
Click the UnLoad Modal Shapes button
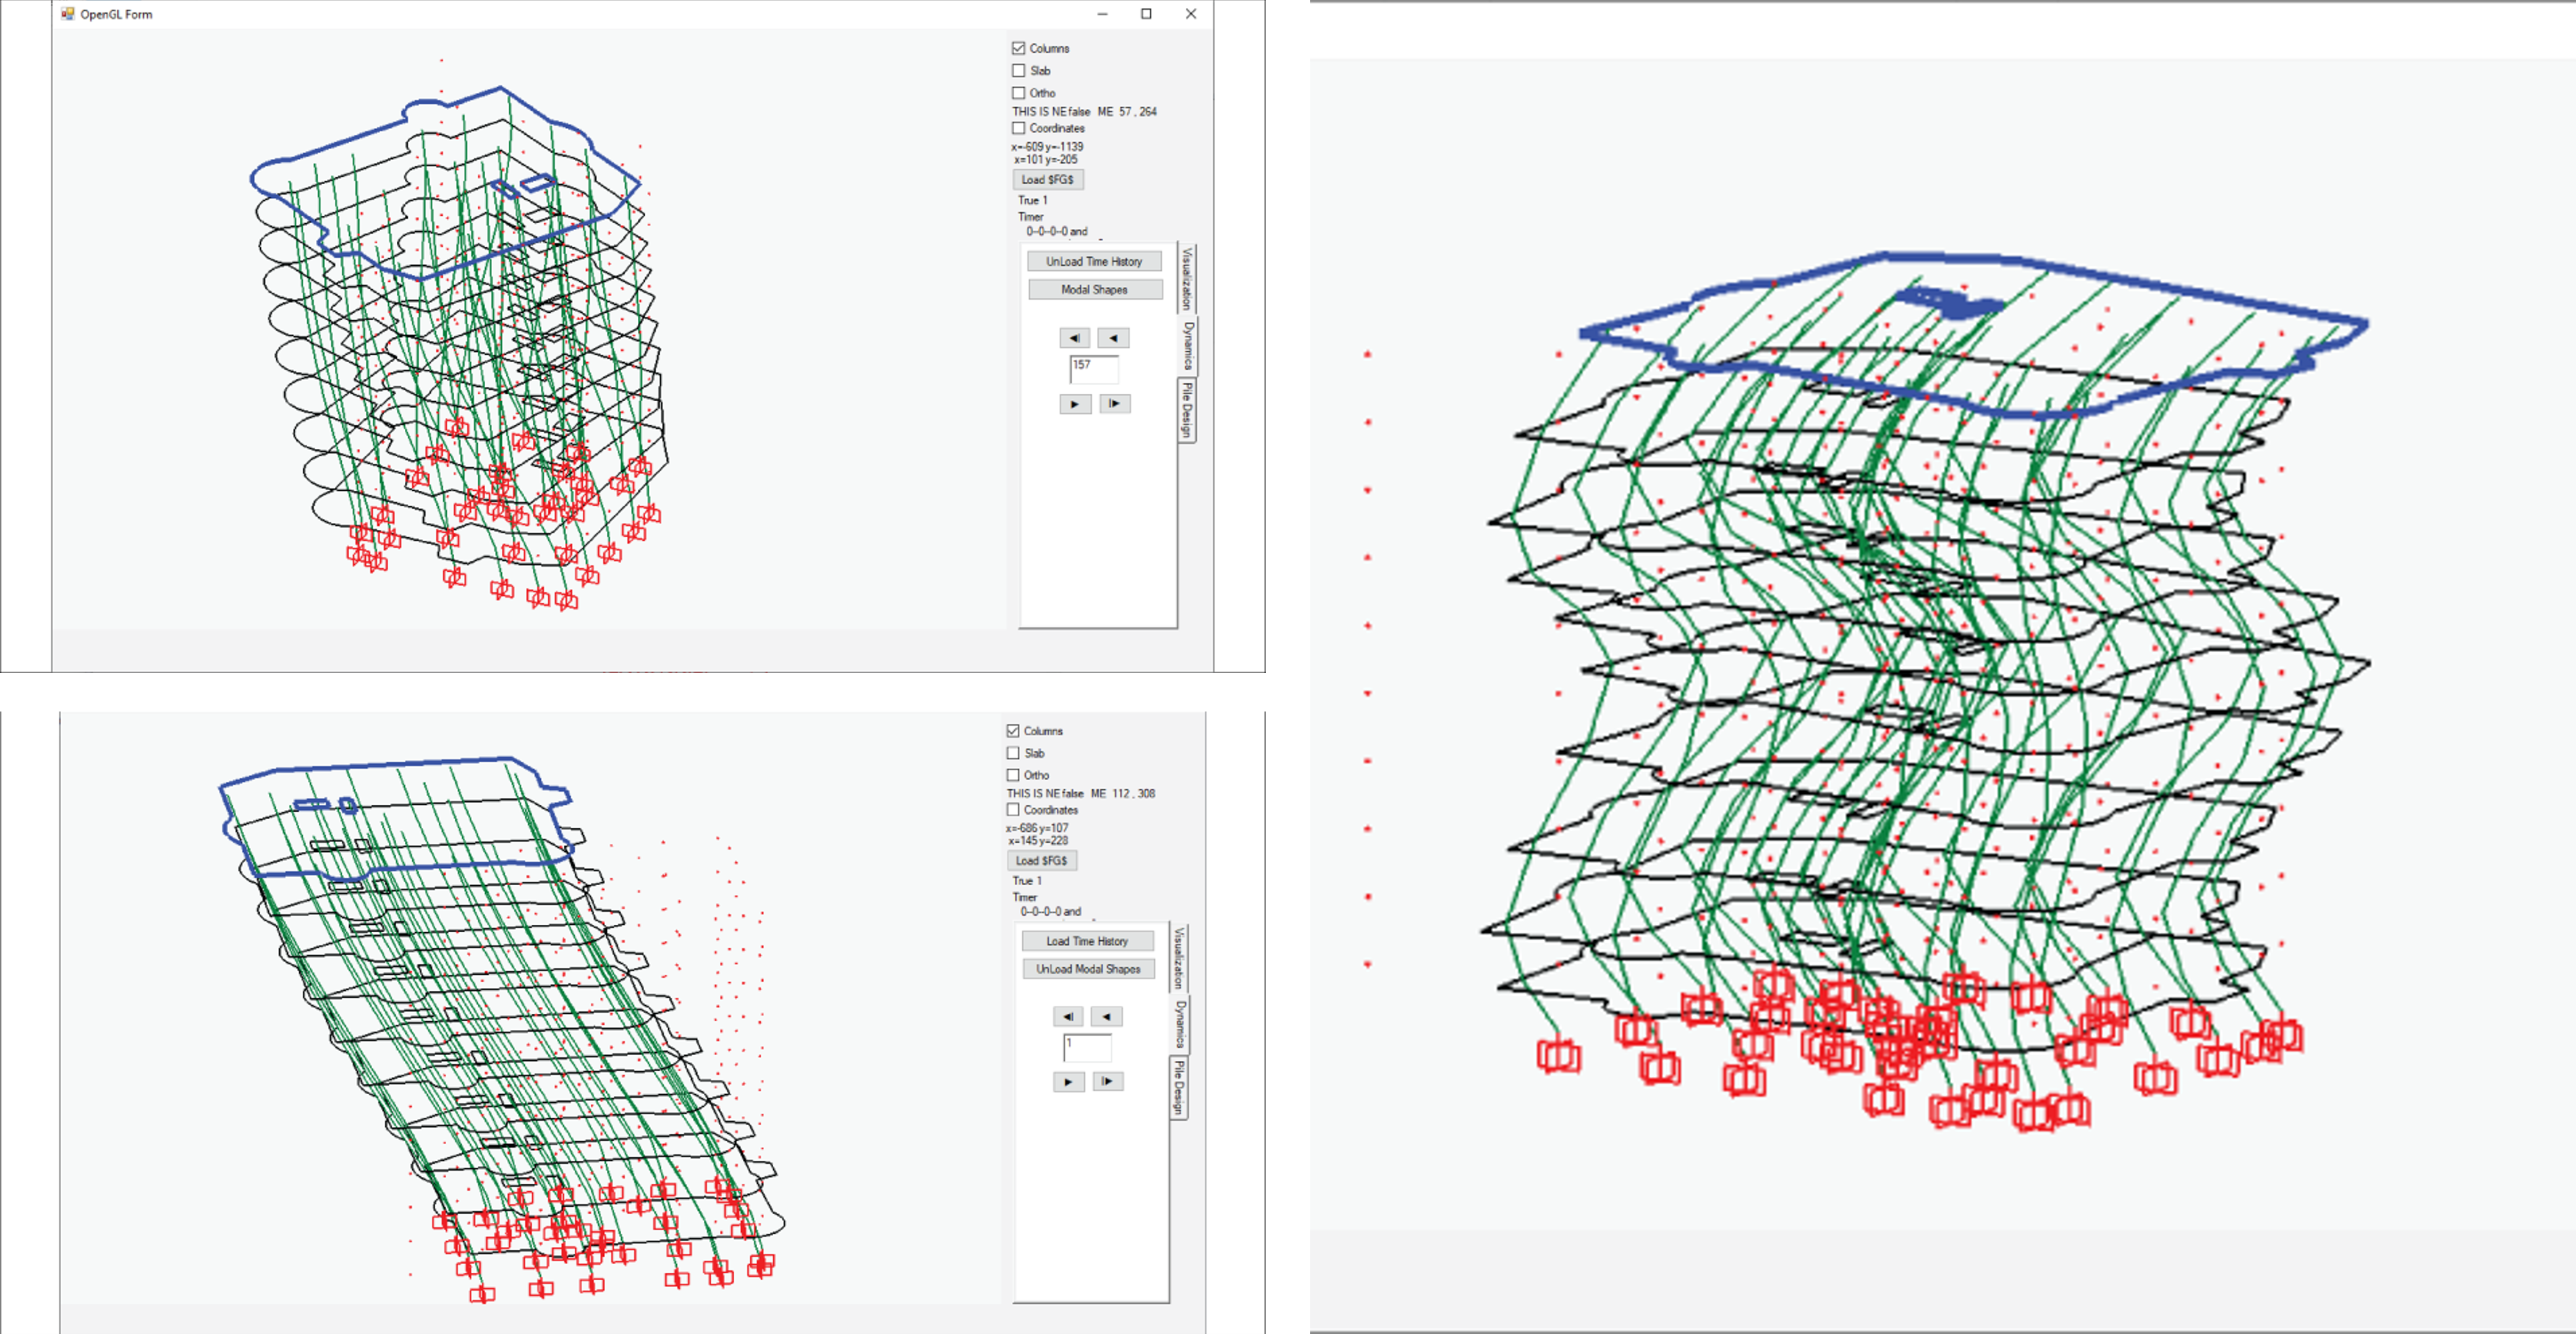(x=1088, y=969)
